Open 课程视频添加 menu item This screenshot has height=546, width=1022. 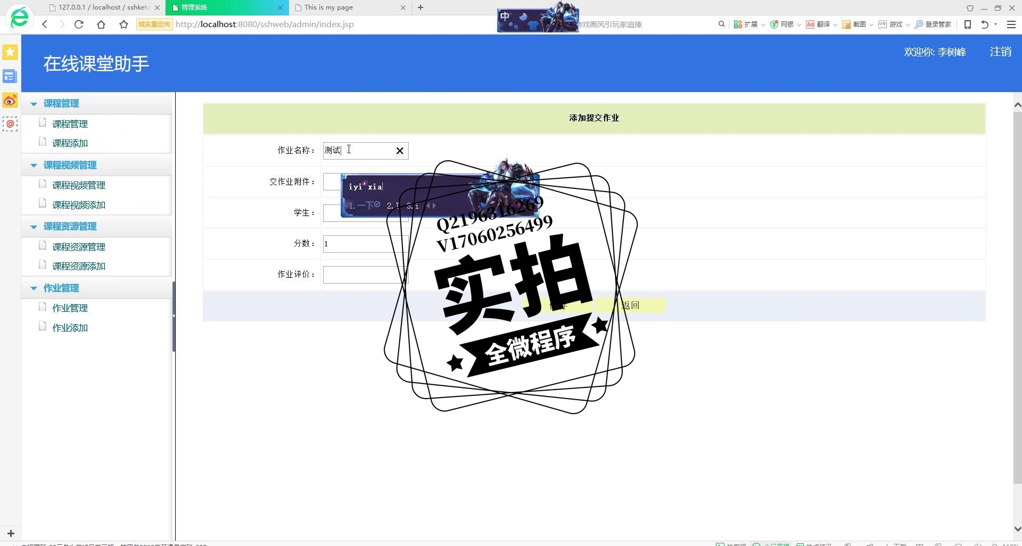[79, 205]
